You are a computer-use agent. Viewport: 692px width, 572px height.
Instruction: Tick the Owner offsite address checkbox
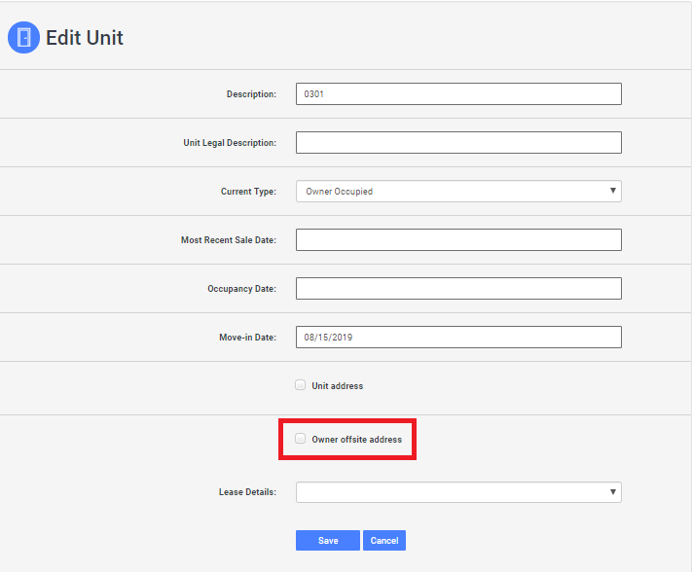coord(301,439)
